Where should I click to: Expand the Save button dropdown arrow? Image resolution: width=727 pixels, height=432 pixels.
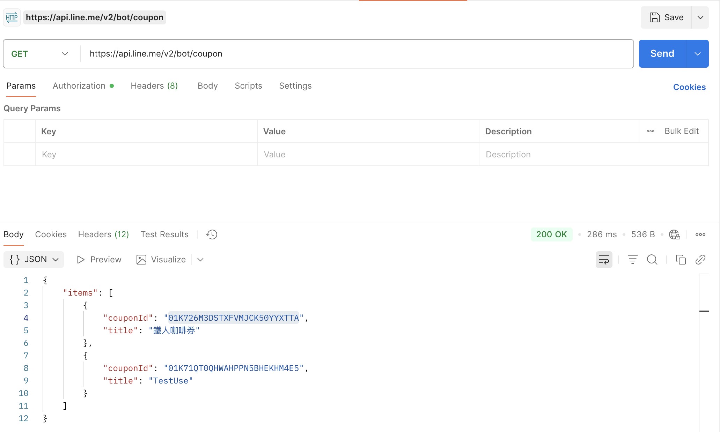point(700,17)
